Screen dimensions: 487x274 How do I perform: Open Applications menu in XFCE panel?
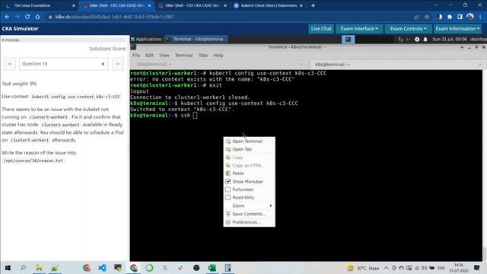coord(146,39)
